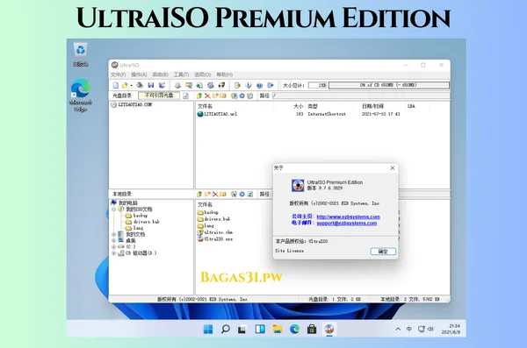The height and width of the screenshot is (348, 527).
Task: Open the 启动(B) menu
Action: [160, 75]
